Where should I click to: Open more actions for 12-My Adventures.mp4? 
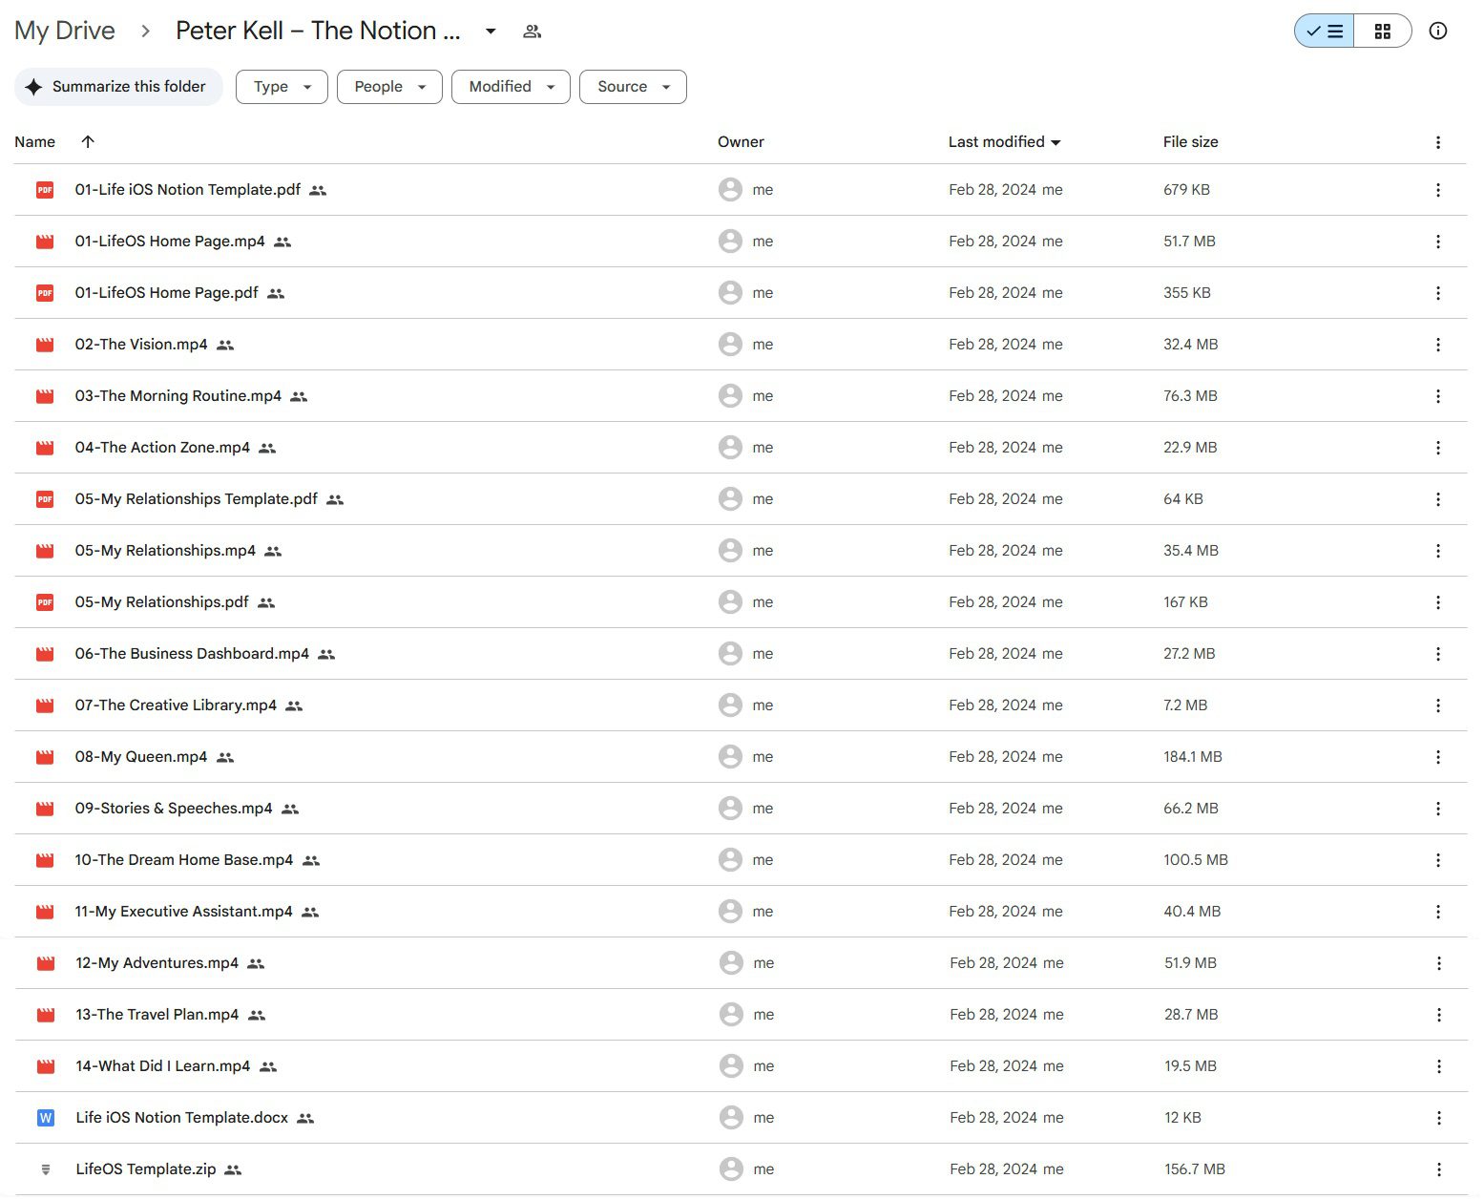[1438, 963]
